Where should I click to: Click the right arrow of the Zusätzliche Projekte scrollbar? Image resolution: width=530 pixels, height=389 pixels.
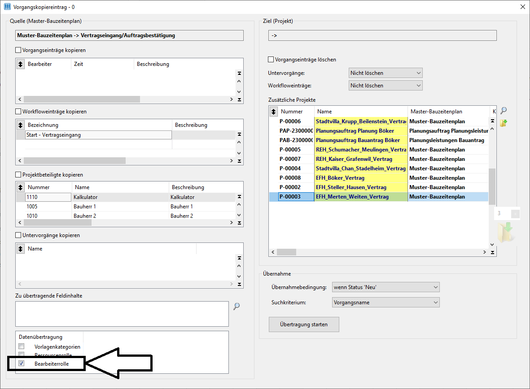tap(484, 252)
